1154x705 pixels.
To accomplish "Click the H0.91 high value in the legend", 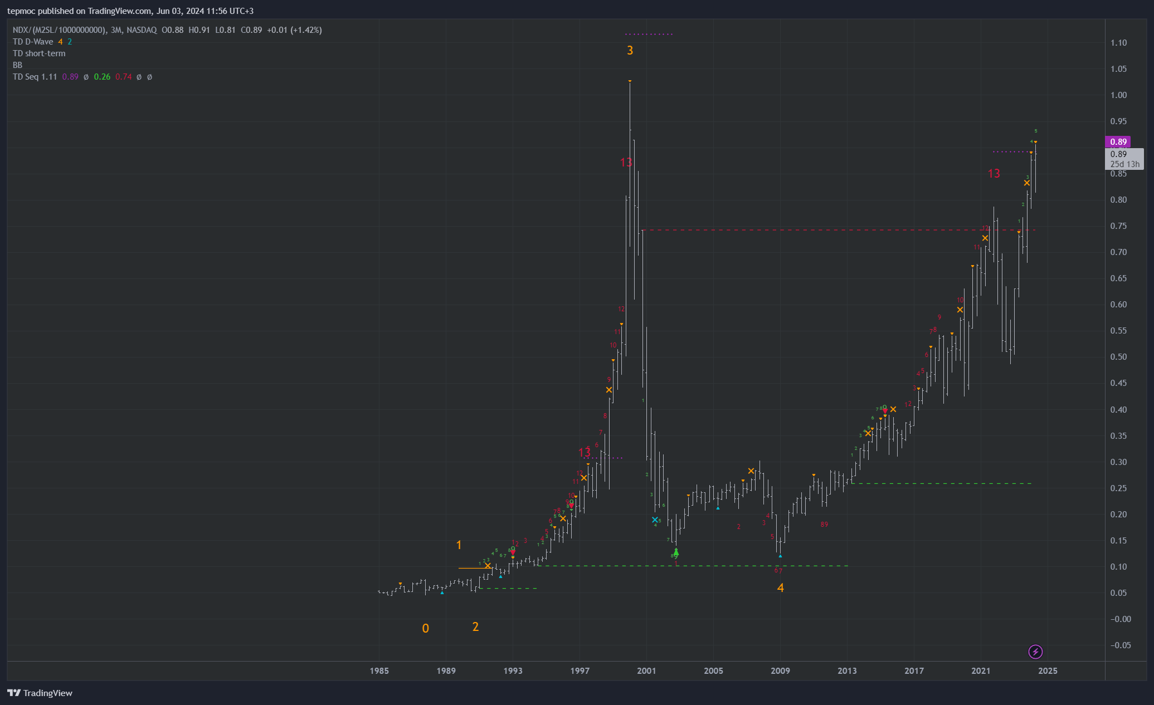I will coord(199,30).
